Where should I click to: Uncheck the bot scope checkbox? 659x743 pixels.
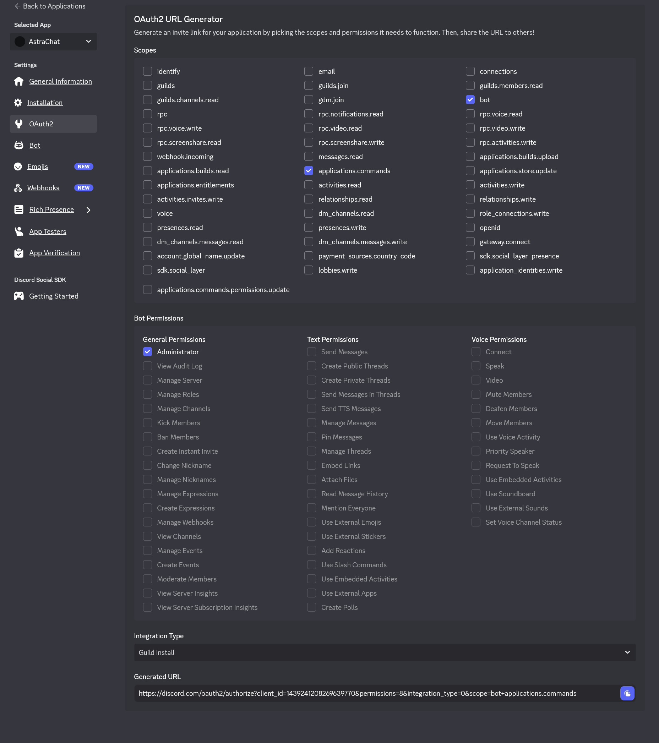coord(470,100)
